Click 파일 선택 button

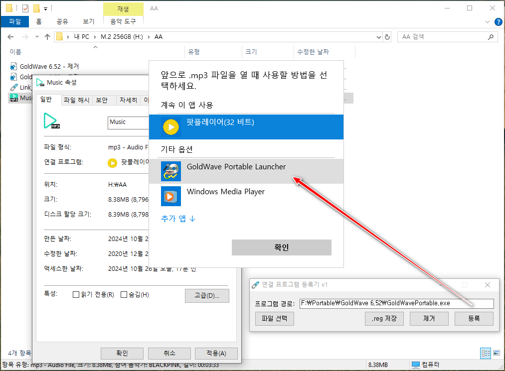(274, 319)
